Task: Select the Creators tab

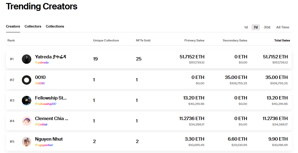Action: tap(13, 27)
